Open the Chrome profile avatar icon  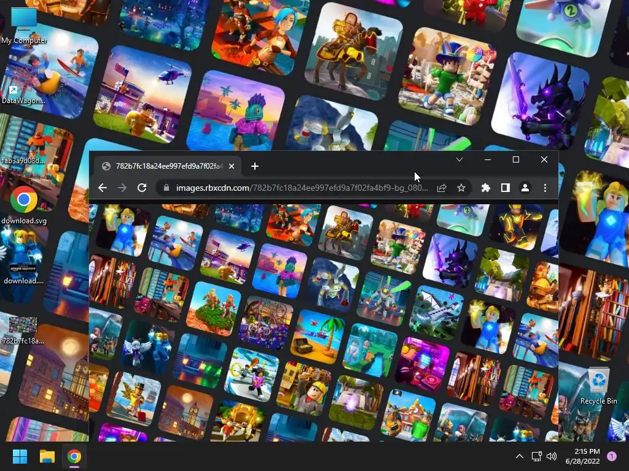525,188
